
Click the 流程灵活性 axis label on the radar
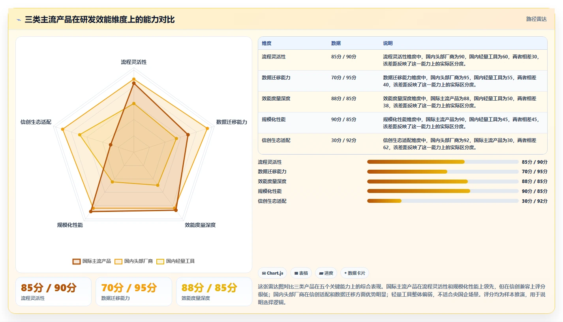coord(134,62)
